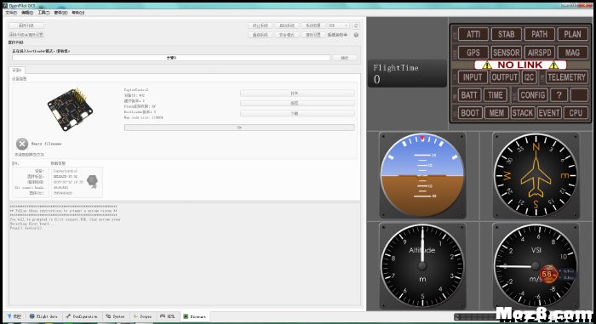
Task: Click the question mark status indicator
Action: click(559, 95)
